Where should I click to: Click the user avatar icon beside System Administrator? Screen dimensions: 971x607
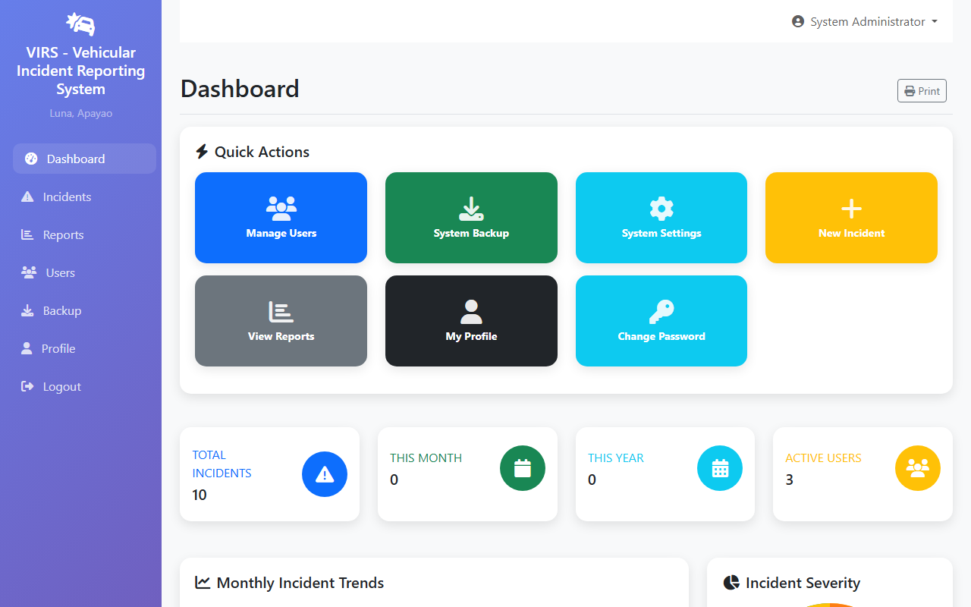coord(798,21)
